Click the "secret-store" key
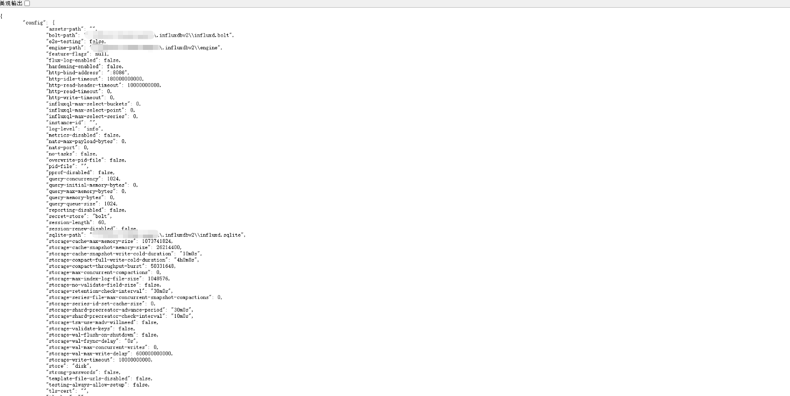The height and width of the screenshot is (396, 790). click(x=67, y=216)
